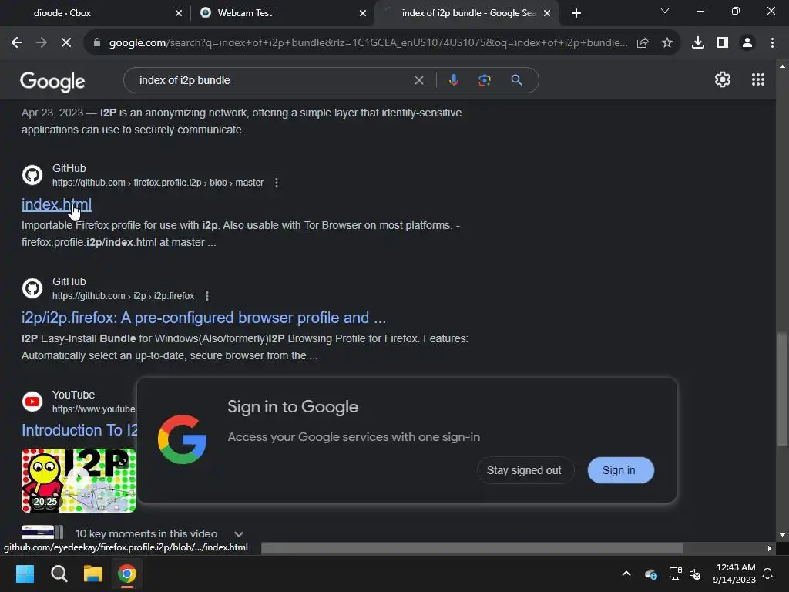Open the index.html GitHub result
This screenshot has width=789, height=592.
(x=56, y=204)
